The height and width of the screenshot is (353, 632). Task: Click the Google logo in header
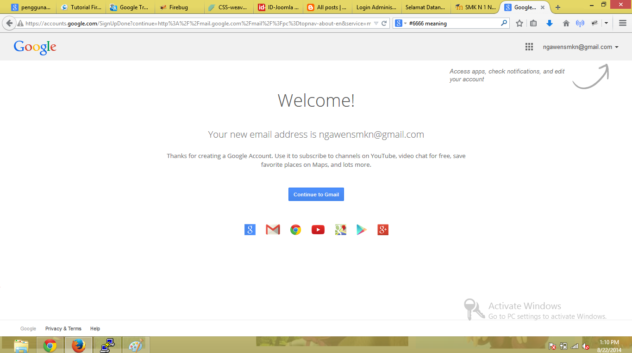[35, 47]
